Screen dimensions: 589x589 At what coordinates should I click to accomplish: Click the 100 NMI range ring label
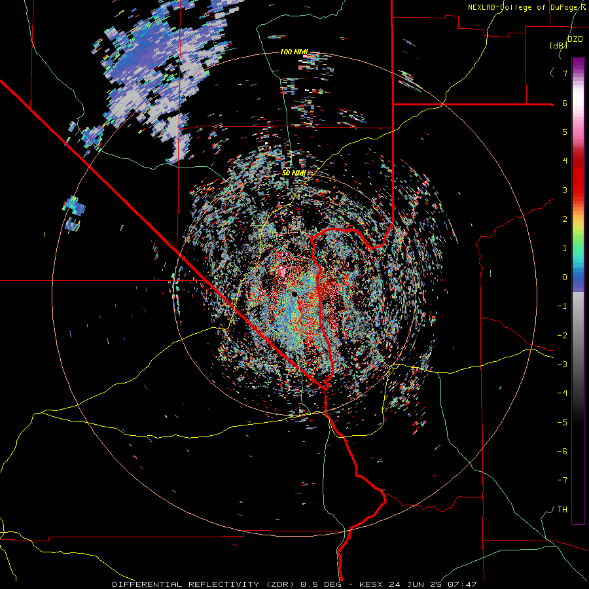294,52
